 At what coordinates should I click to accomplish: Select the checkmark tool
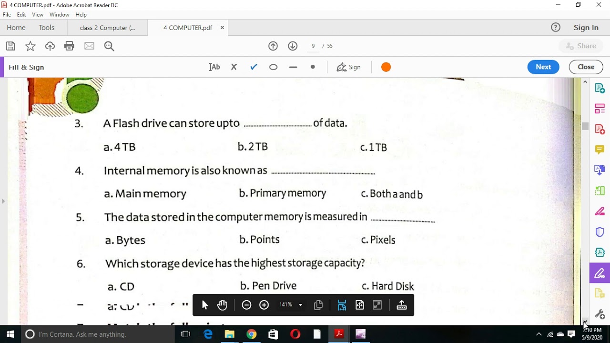[x=254, y=67]
